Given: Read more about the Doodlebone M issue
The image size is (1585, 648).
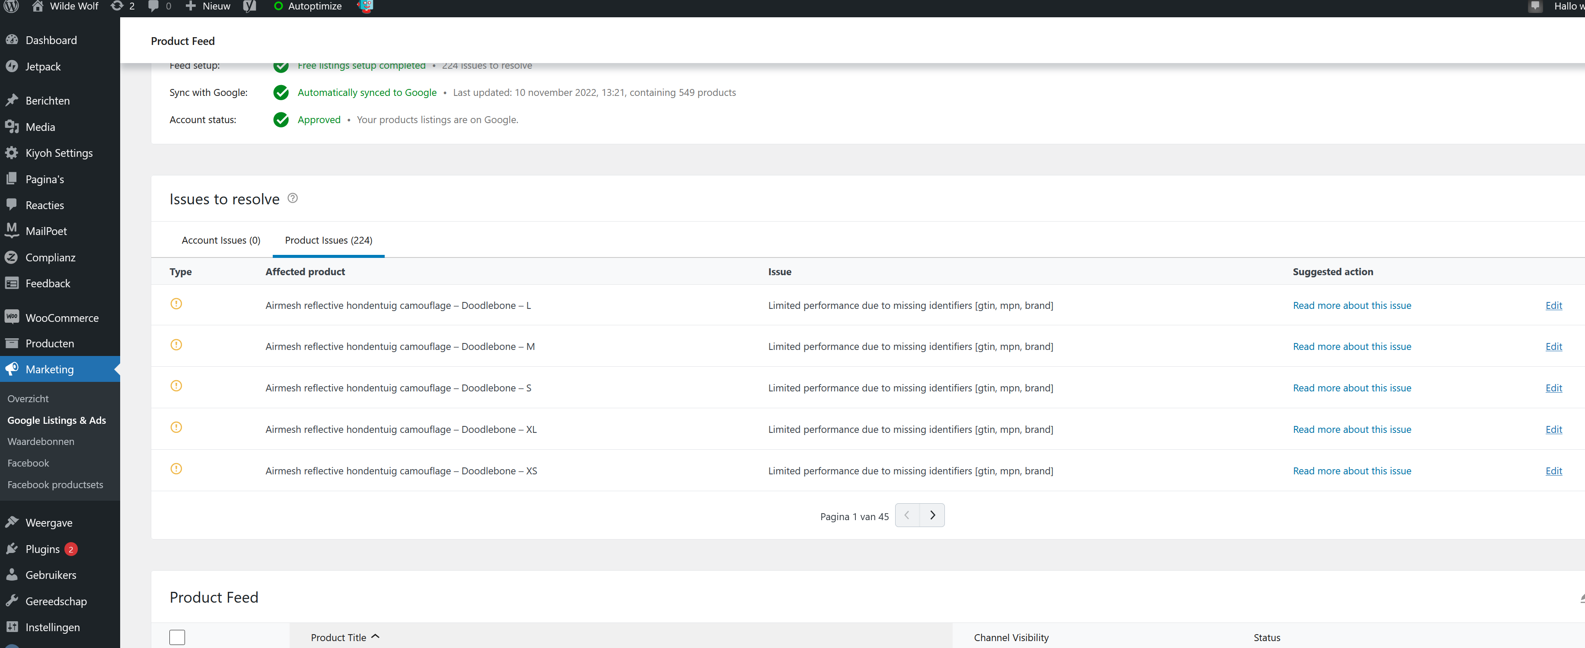Looking at the screenshot, I should tap(1351, 346).
